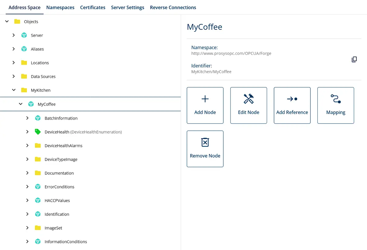Click the InformationConditions cube icon
This screenshot has height=250, width=367.
pyautogui.click(x=38, y=242)
